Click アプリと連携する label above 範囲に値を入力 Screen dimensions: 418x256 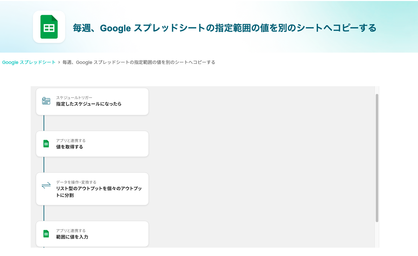71,230
